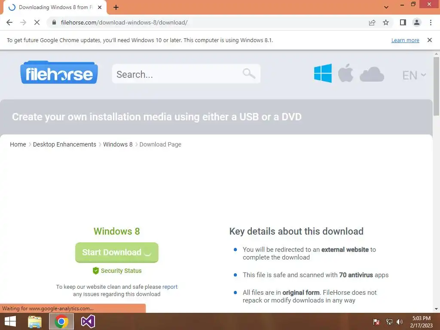Click the address bar URL

coord(124,22)
